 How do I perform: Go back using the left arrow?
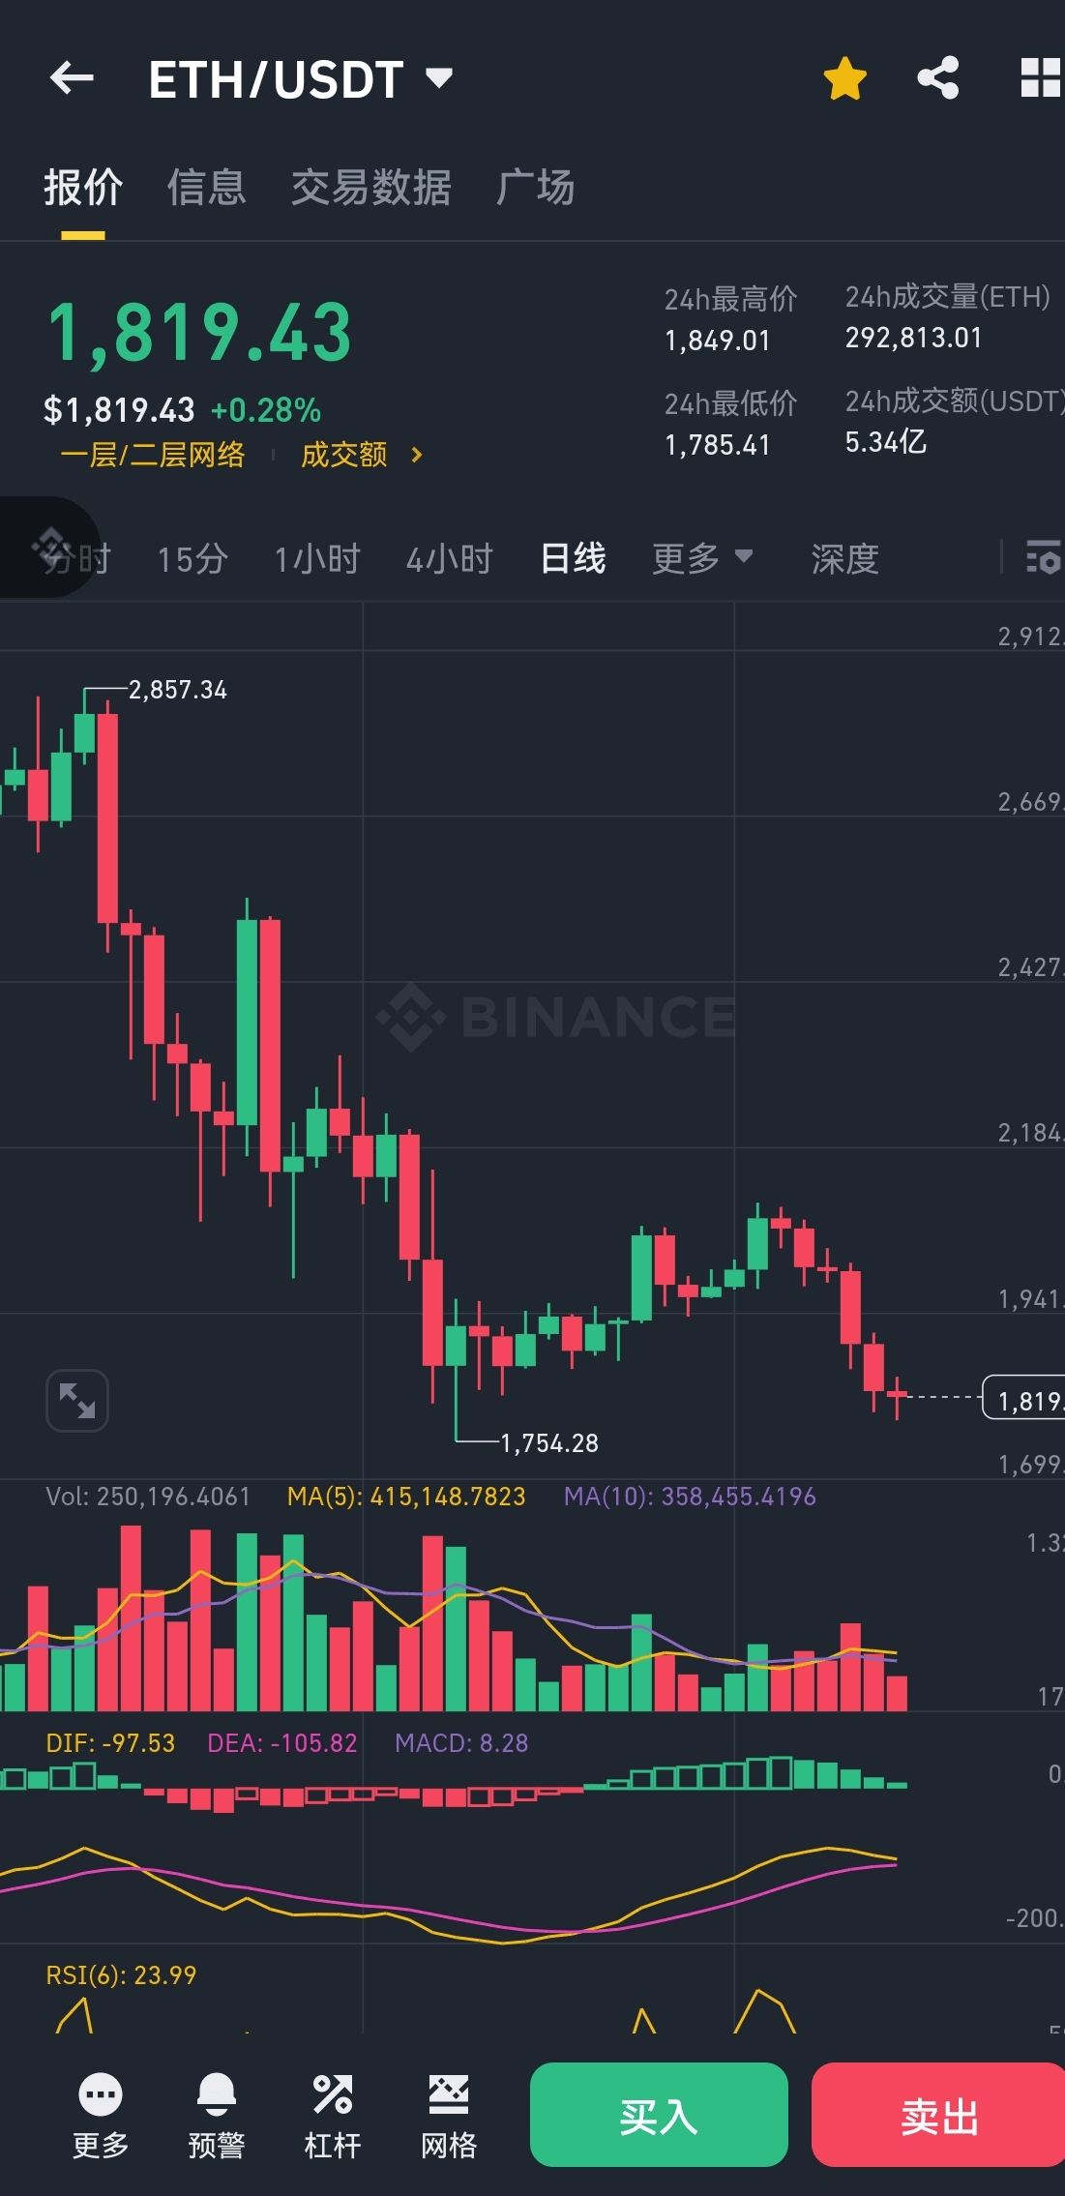72,78
